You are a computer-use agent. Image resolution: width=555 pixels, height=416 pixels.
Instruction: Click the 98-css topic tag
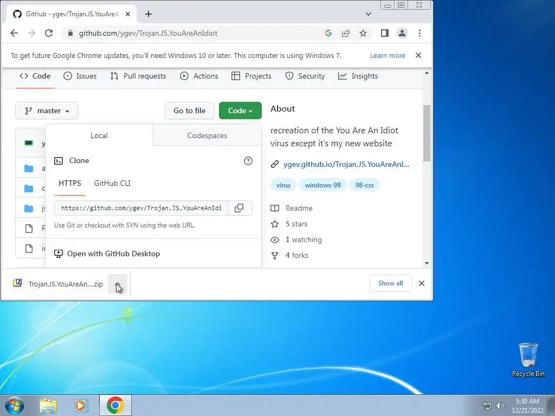364,185
